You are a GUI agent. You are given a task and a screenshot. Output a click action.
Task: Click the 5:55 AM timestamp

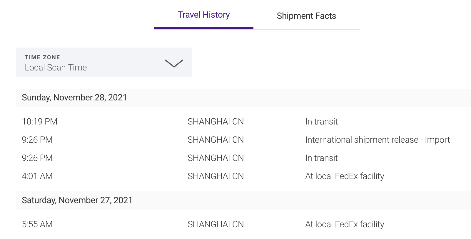pos(37,224)
